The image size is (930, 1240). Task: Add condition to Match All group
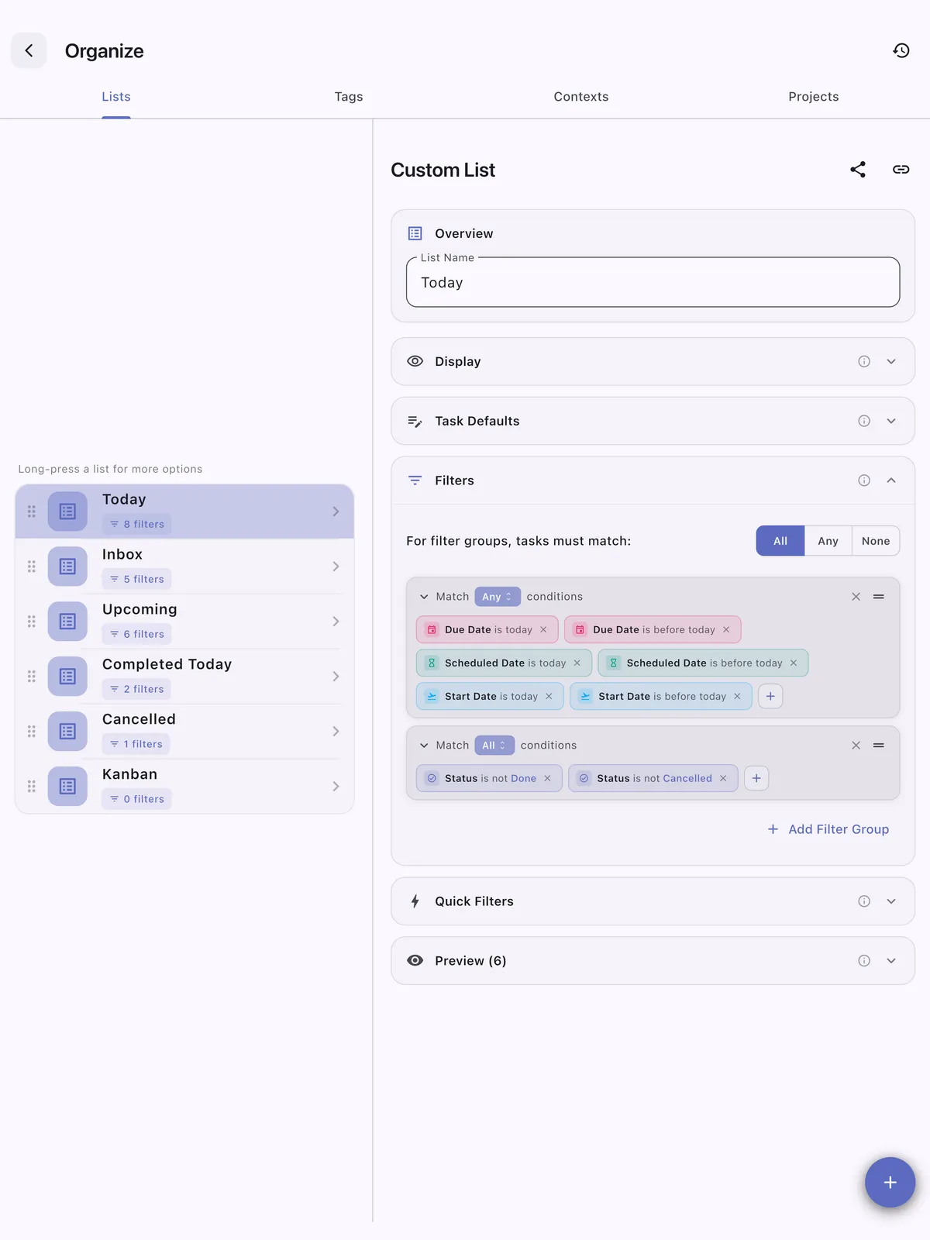(x=756, y=779)
